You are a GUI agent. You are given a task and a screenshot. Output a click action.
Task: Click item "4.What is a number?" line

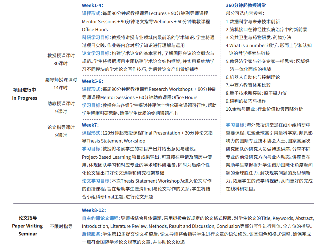click(x=269, y=46)
